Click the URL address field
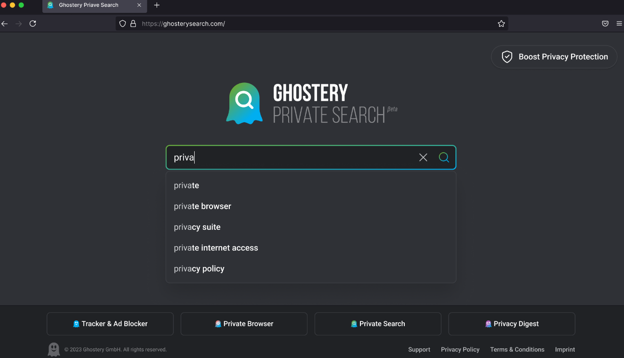Image resolution: width=624 pixels, height=358 pixels. click(x=312, y=24)
